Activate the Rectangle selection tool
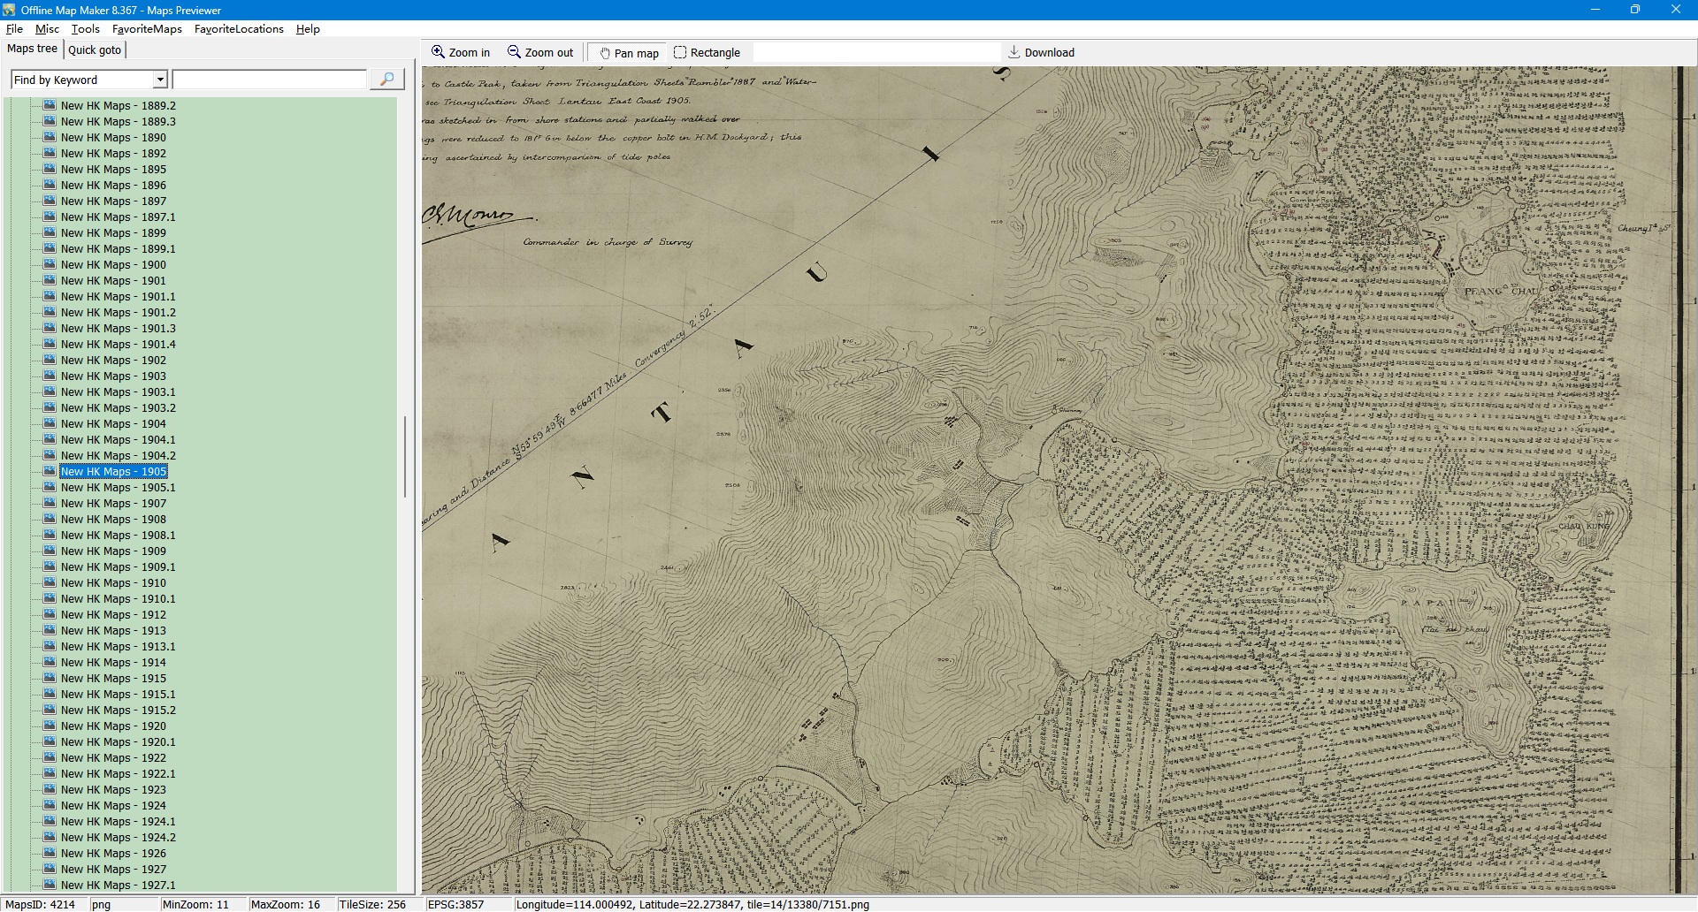1698x912 pixels. coord(680,52)
